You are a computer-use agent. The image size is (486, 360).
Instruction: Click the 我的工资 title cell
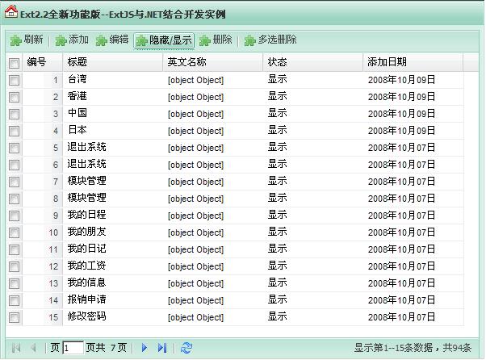(112, 266)
